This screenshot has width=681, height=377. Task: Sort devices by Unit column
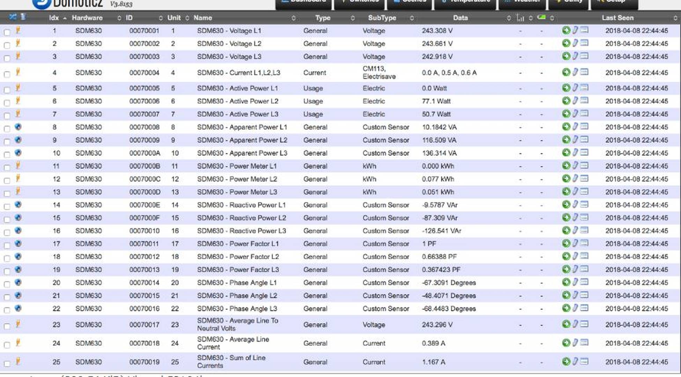174,18
